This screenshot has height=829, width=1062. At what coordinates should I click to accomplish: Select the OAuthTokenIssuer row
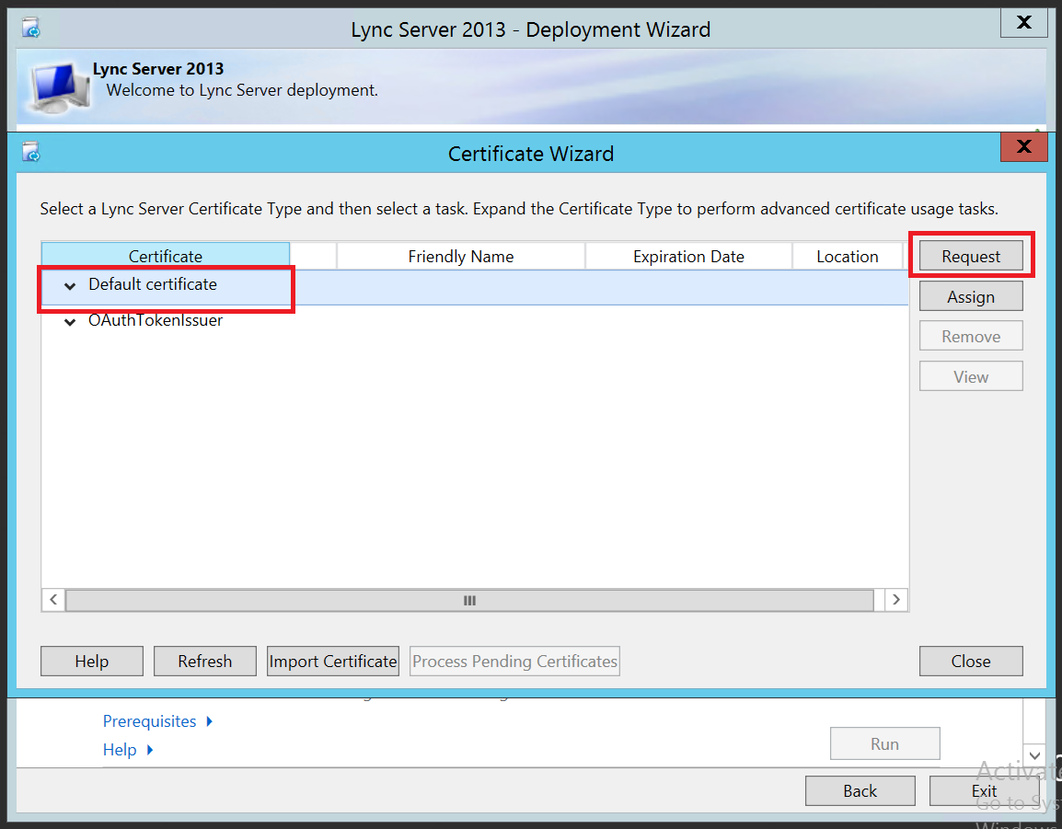coord(474,321)
